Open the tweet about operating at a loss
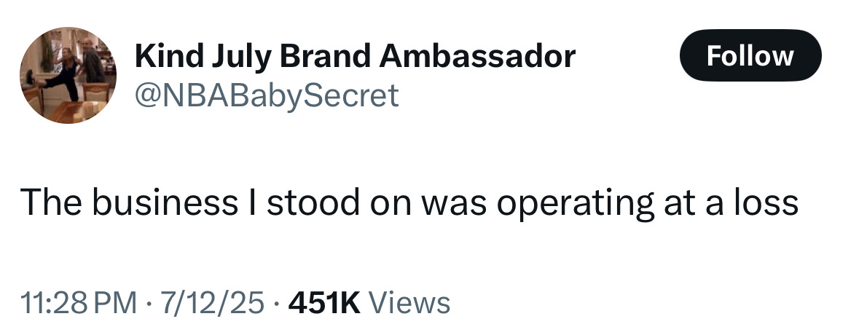Screen dimensions: 859x327 (x=409, y=202)
